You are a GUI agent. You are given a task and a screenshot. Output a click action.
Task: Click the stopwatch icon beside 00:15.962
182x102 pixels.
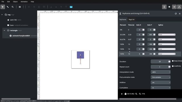click(125, 94)
